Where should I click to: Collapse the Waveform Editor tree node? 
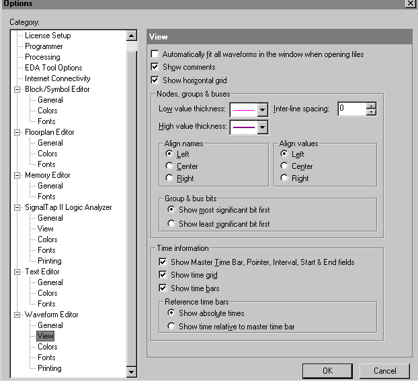[x=17, y=315]
